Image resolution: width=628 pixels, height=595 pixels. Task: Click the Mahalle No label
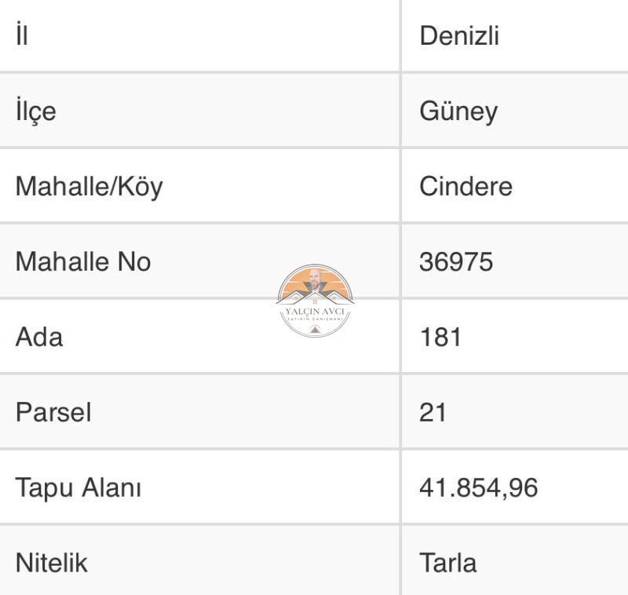tap(83, 262)
